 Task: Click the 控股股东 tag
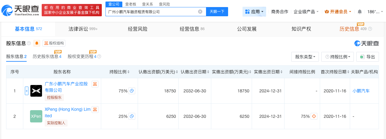(x=54, y=98)
